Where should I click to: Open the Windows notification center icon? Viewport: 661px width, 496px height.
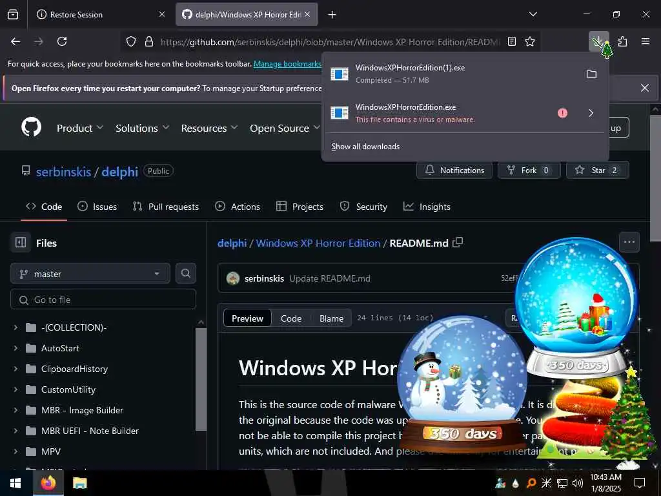[x=640, y=483]
